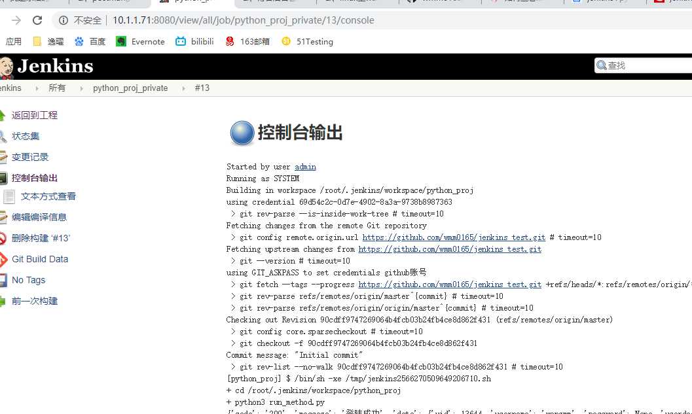
Task: Click the using credential line
Action: pos(339,202)
